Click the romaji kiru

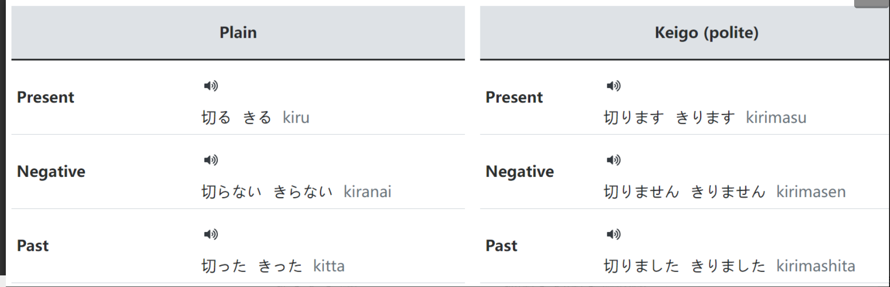[296, 117]
